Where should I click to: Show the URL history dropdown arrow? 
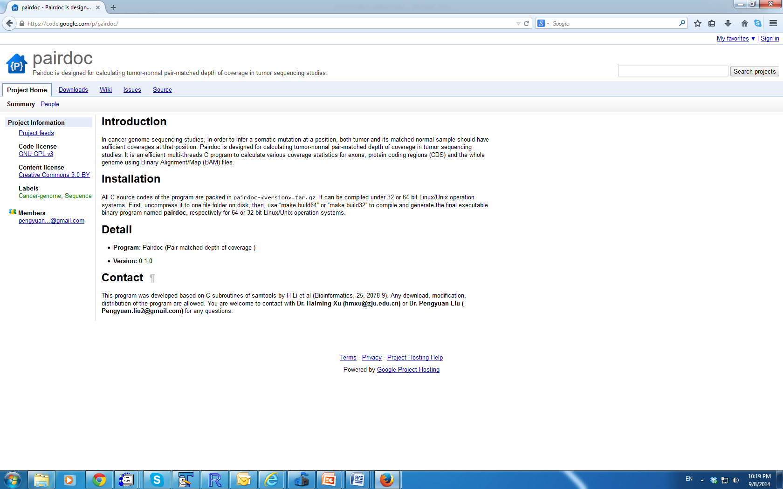[518, 23]
